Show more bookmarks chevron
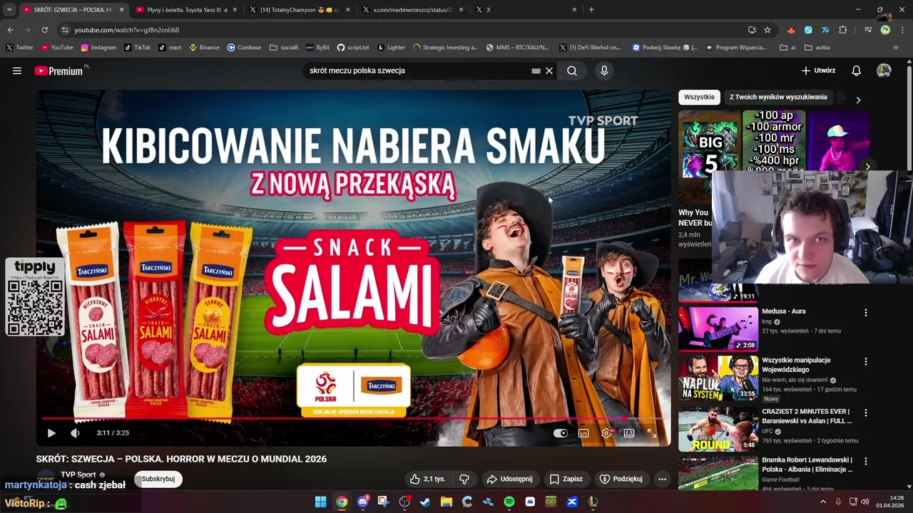 click(896, 48)
